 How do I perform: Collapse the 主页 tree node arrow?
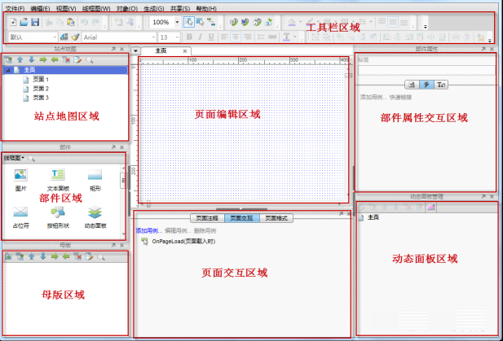point(7,70)
